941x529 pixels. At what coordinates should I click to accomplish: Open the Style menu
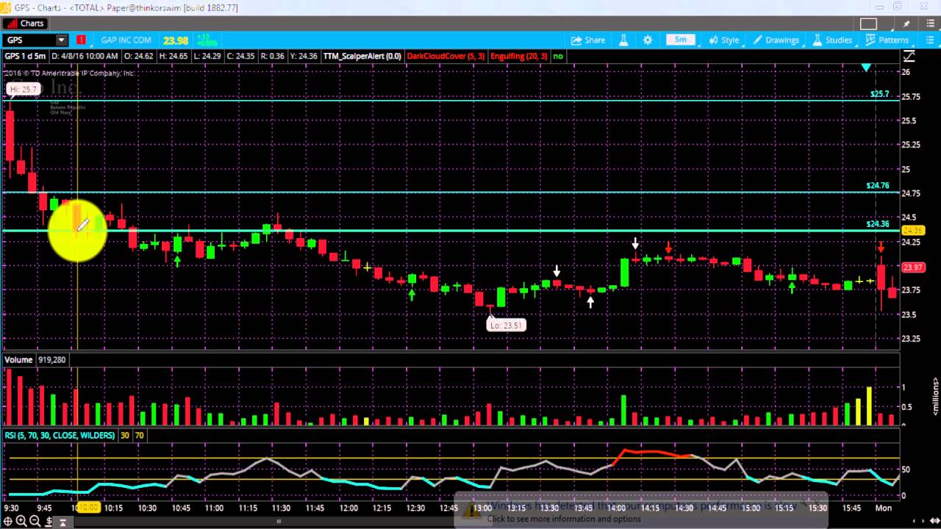click(724, 40)
